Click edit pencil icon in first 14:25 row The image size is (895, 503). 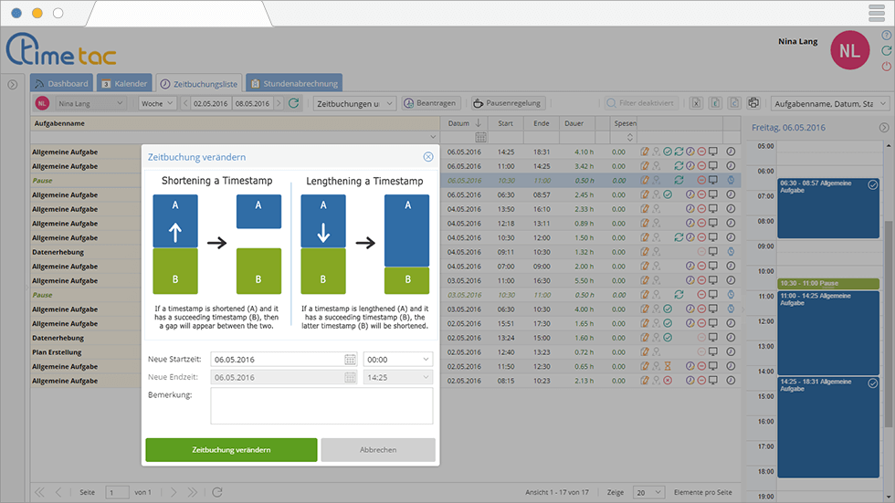tap(645, 152)
